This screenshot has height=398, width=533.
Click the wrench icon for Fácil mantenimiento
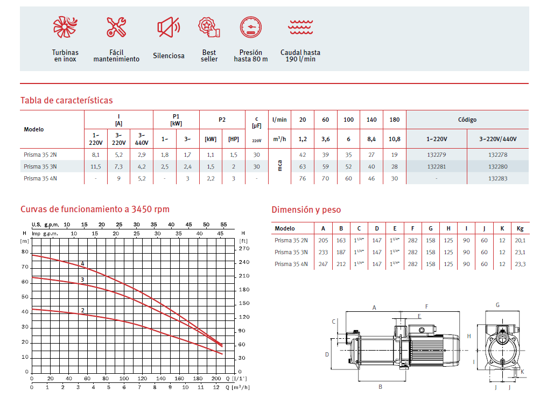(x=116, y=27)
